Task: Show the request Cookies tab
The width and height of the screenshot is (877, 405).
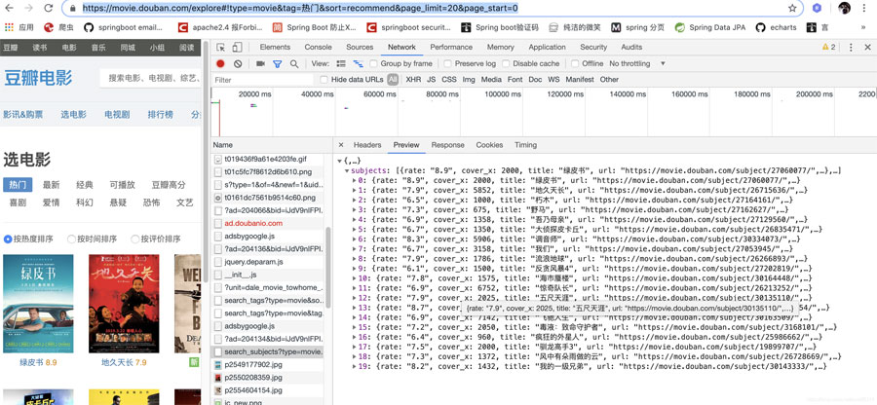Action: click(489, 145)
